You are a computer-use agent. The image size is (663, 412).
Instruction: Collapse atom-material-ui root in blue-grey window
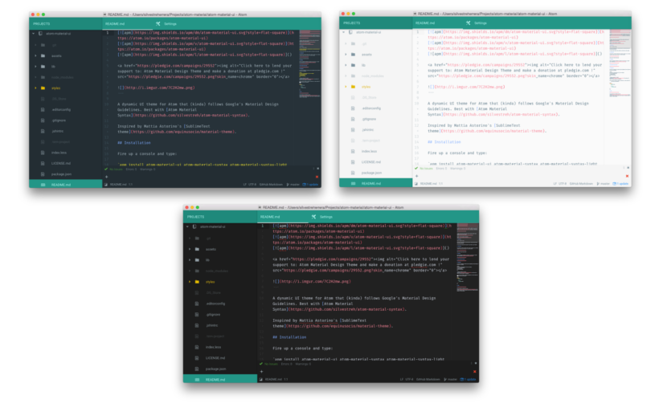click(x=34, y=34)
